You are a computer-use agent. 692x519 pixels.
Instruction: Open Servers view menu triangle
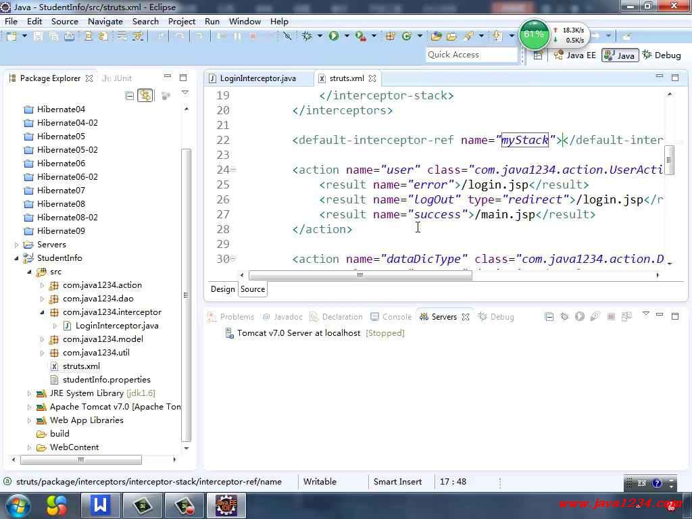645,314
